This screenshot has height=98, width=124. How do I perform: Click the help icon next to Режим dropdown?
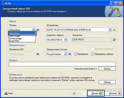coord(38,30)
